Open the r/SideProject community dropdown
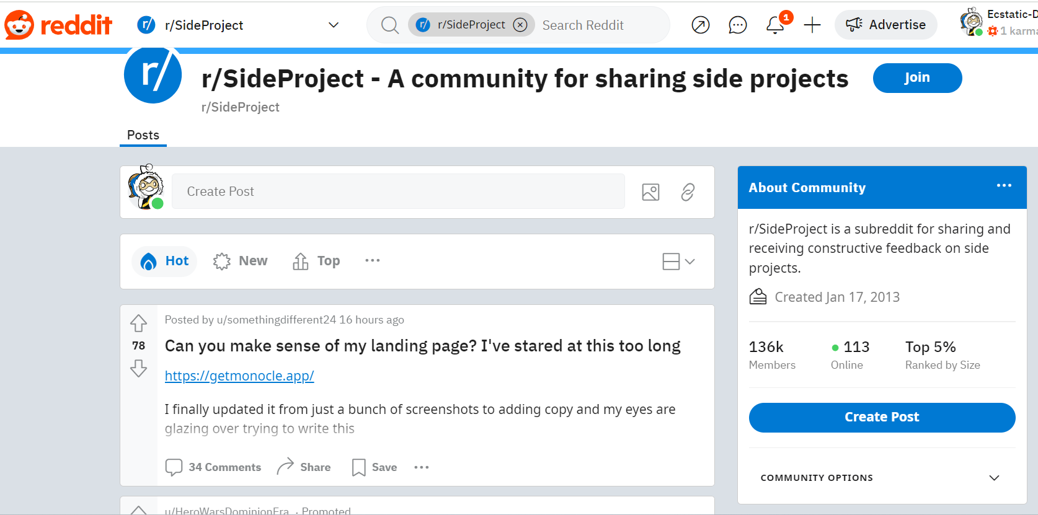The width and height of the screenshot is (1038, 515). click(x=239, y=25)
